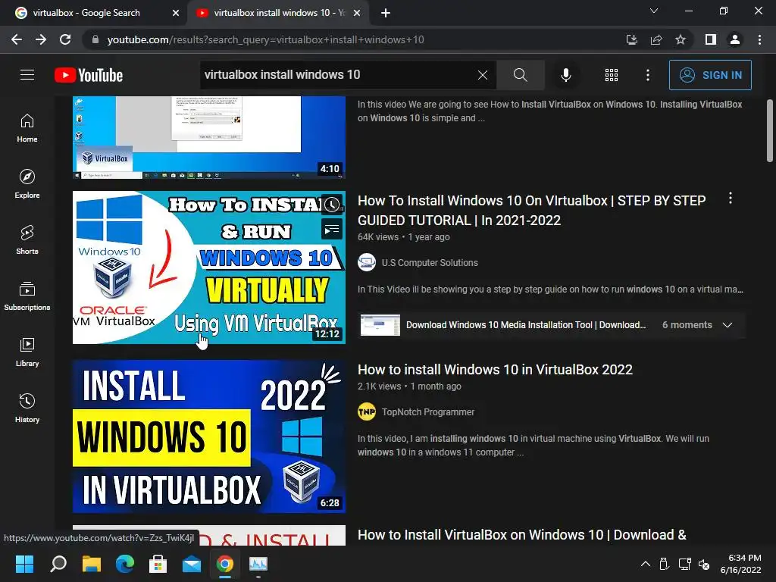Play the 12:12 Windows 10 Virtually thumbnail
This screenshot has width=776, height=582.
209,268
